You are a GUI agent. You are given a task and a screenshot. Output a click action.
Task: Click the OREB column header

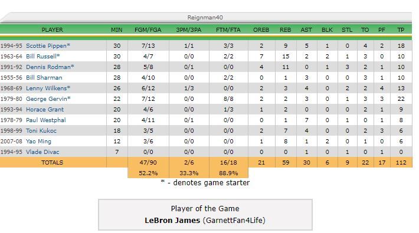[x=261, y=30]
